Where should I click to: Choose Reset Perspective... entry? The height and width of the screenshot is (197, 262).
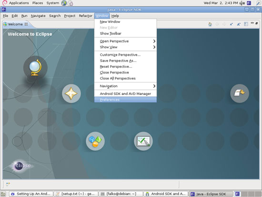tap(125, 67)
